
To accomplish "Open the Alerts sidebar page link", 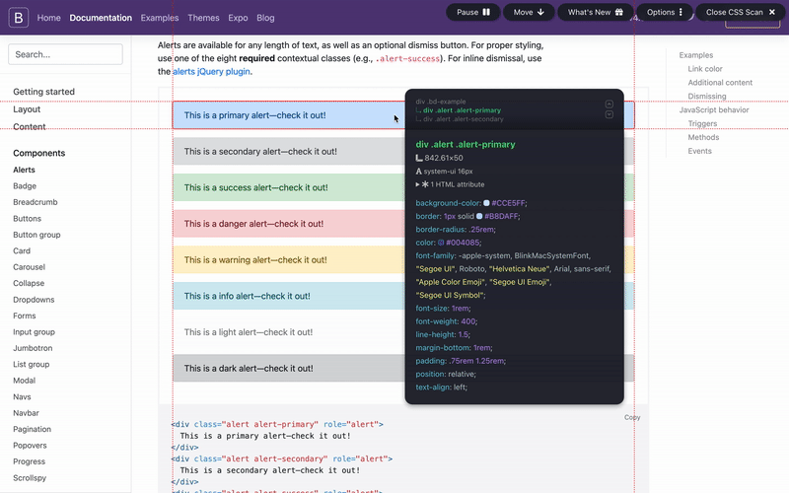I will (x=24, y=170).
